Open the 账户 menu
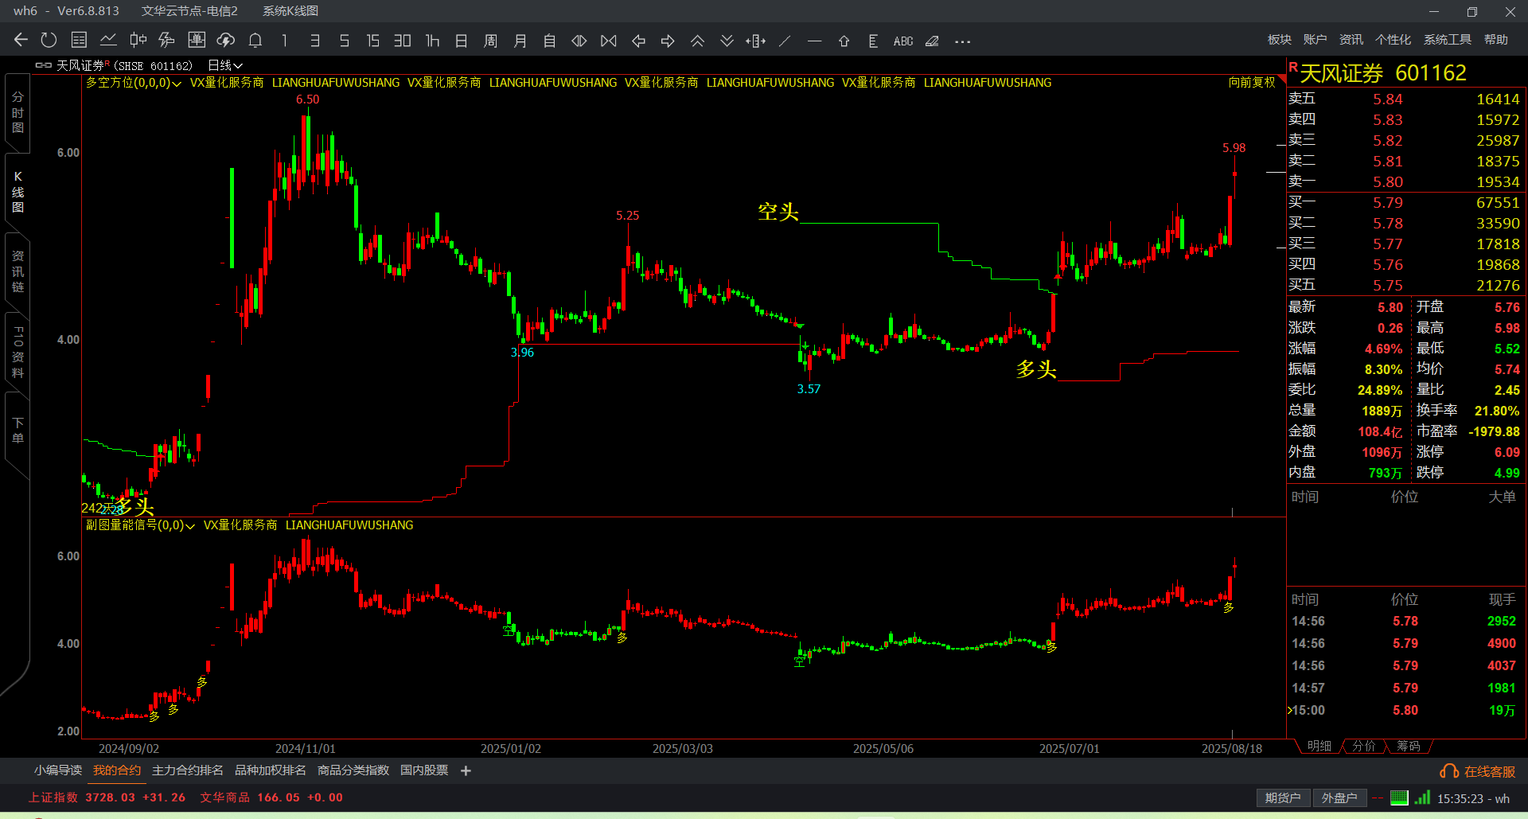 point(1315,40)
